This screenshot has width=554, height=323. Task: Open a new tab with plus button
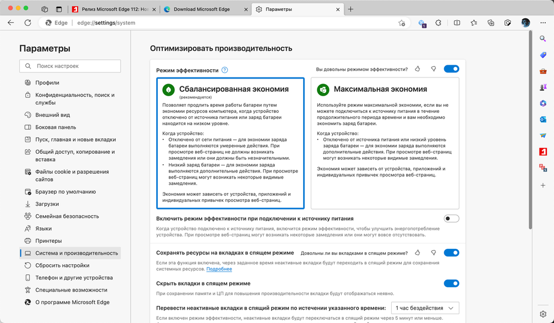(x=351, y=9)
